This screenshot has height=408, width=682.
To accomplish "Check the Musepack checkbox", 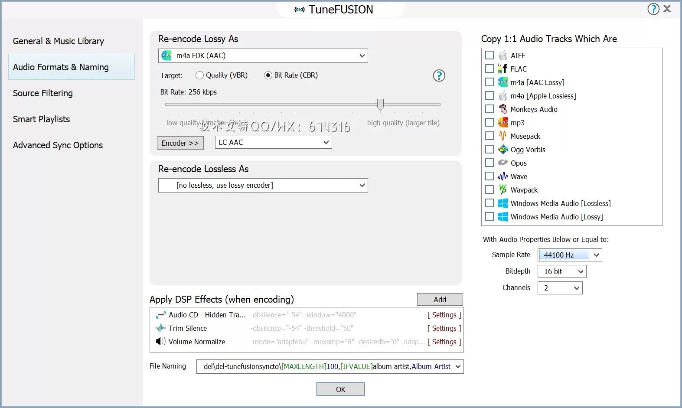I will point(489,136).
